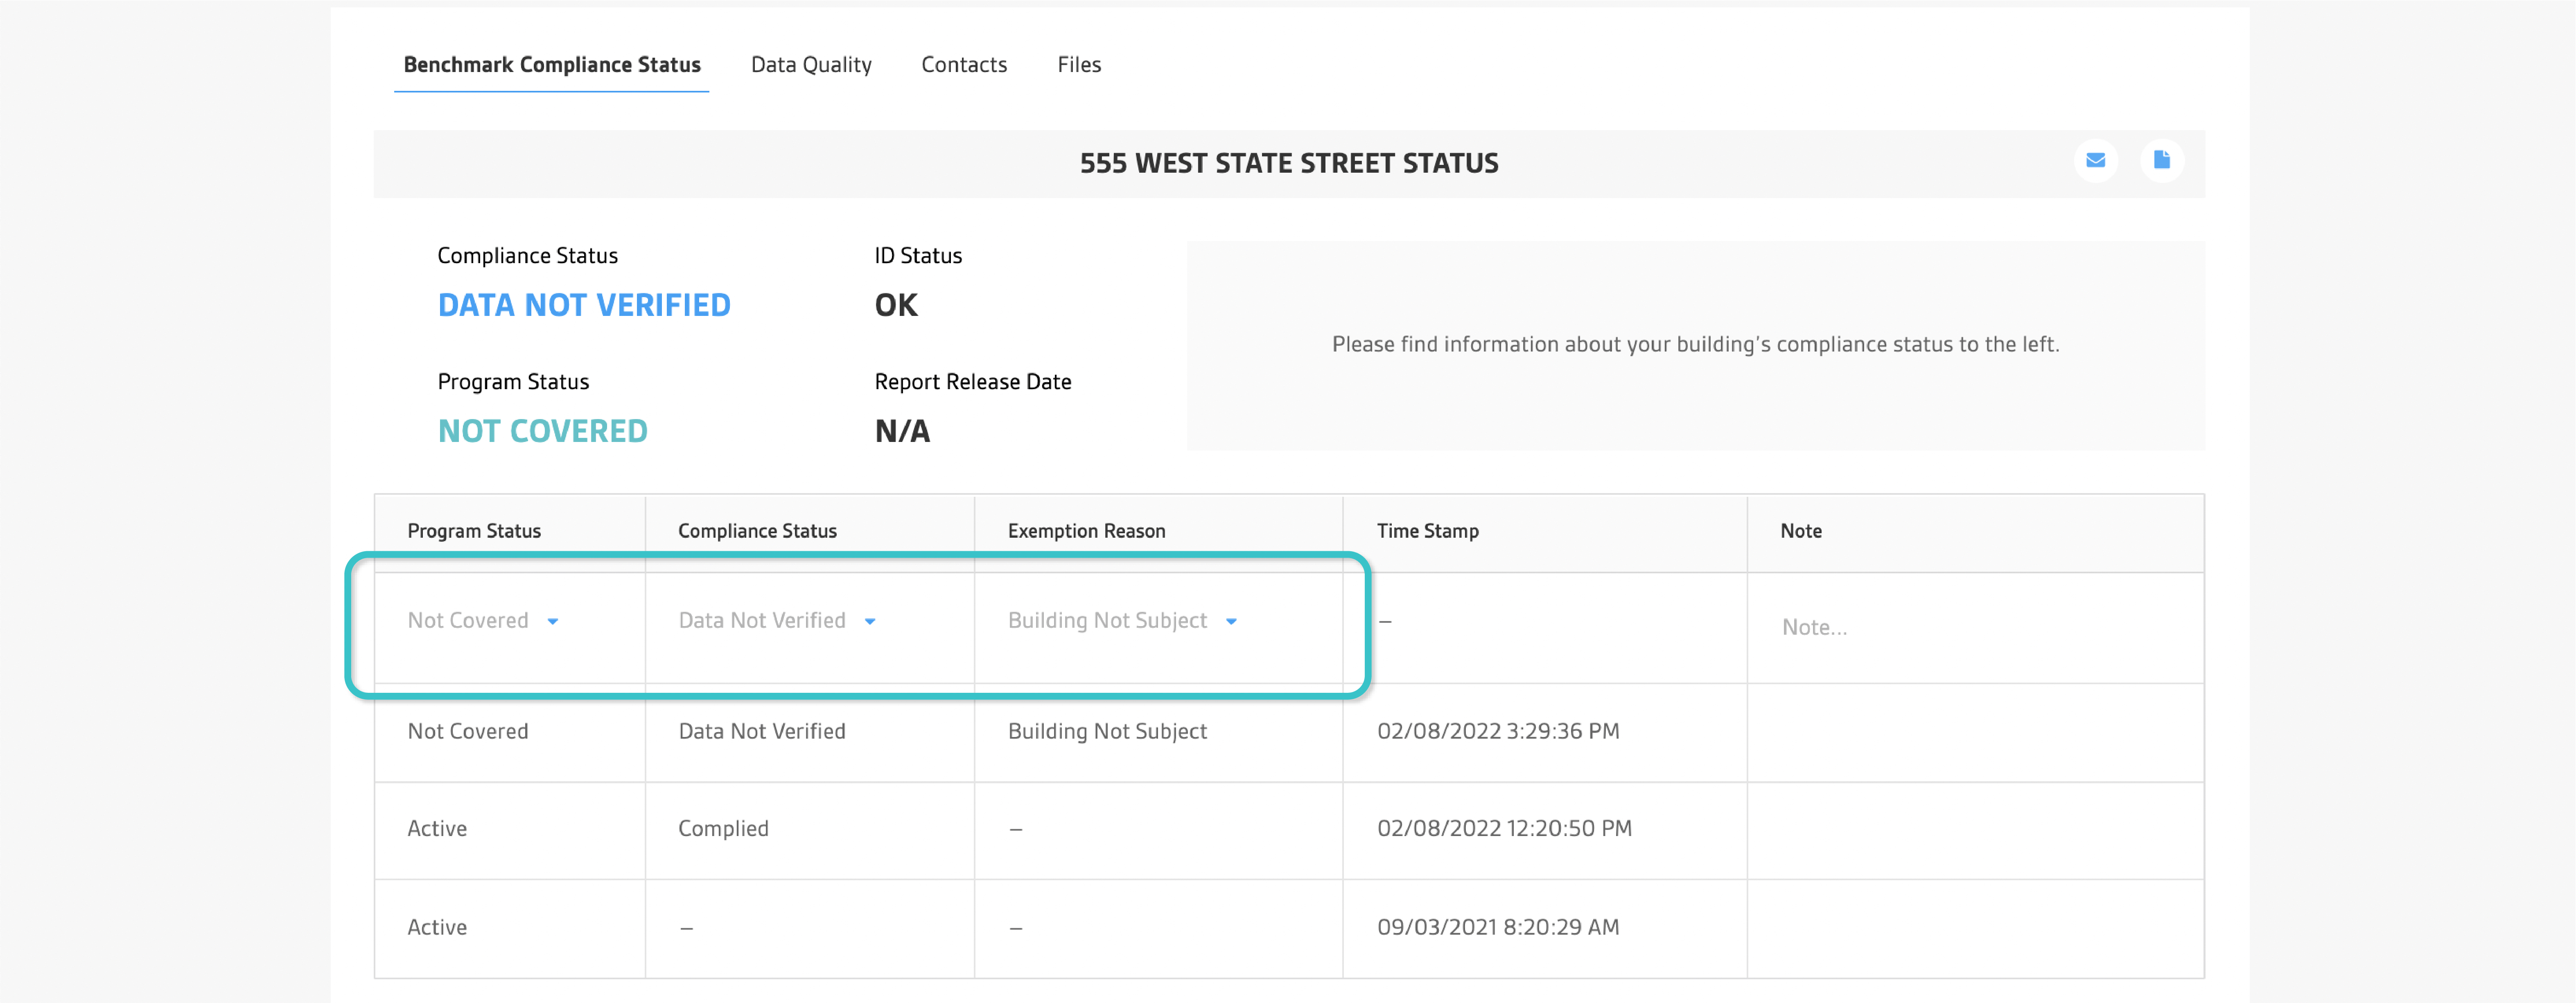The height and width of the screenshot is (1003, 2576).
Task: Click Active in the 09/03/2021 row
Action: coord(437,928)
